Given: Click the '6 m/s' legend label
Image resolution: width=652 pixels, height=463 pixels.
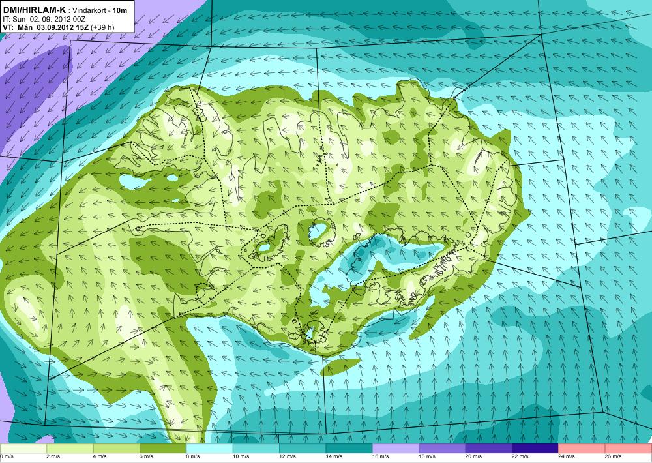Looking at the screenshot, I should (147, 456).
